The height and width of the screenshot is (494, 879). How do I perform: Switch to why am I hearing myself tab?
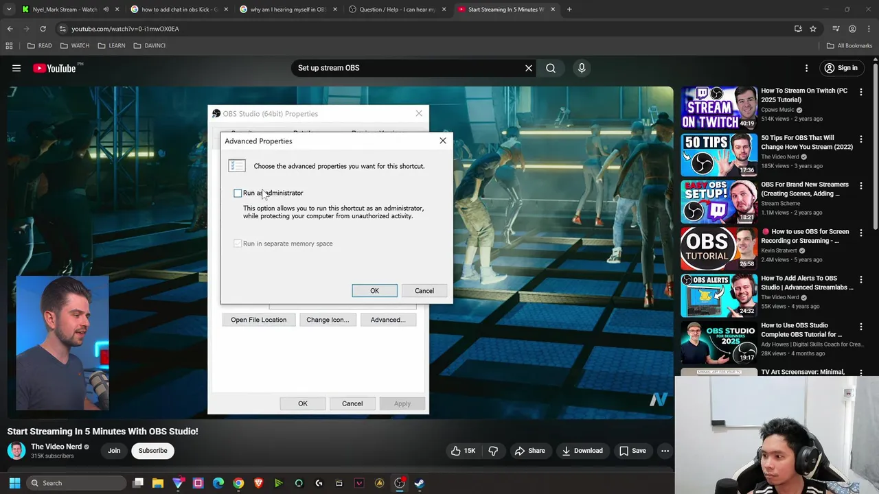click(x=288, y=10)
